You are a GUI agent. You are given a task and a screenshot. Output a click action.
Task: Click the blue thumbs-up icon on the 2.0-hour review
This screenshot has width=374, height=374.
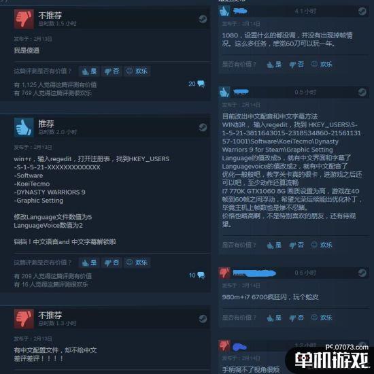(24, 127)
